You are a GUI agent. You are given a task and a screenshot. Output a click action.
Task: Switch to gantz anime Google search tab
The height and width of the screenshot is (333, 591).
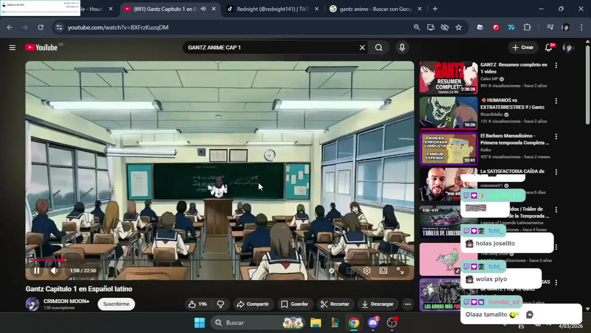[x=375, y=9]
